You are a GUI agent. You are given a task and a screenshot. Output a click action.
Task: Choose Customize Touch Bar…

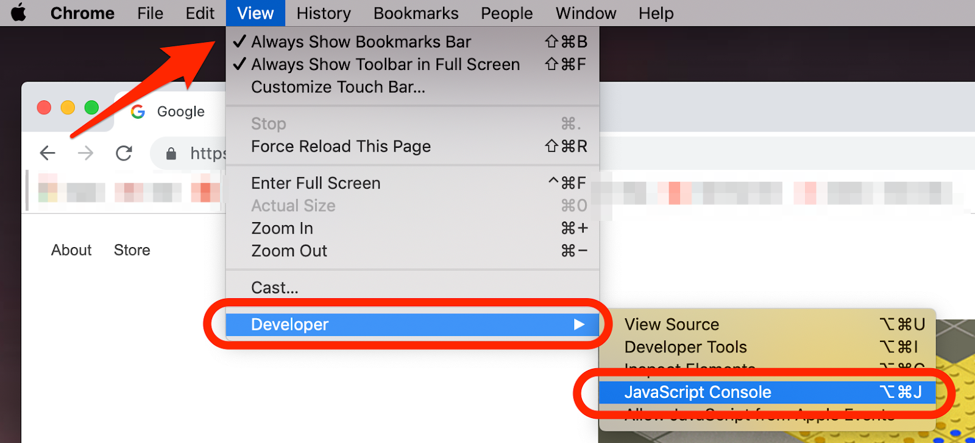(x=413, y=87)
